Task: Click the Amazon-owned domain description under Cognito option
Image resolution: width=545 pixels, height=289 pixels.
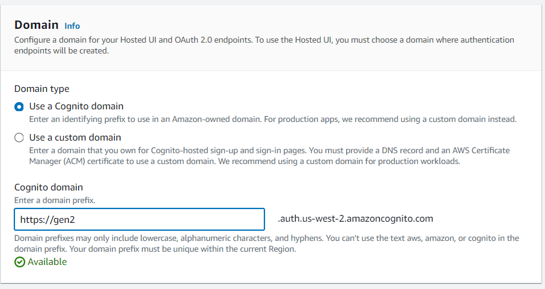Action: (x=273, y=119)
